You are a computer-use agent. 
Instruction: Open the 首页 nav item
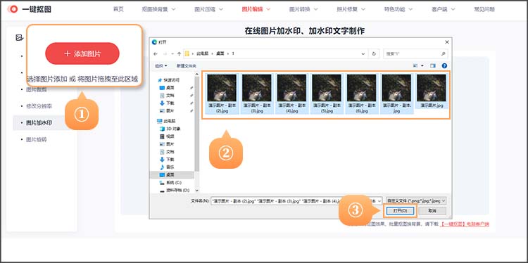118,9
